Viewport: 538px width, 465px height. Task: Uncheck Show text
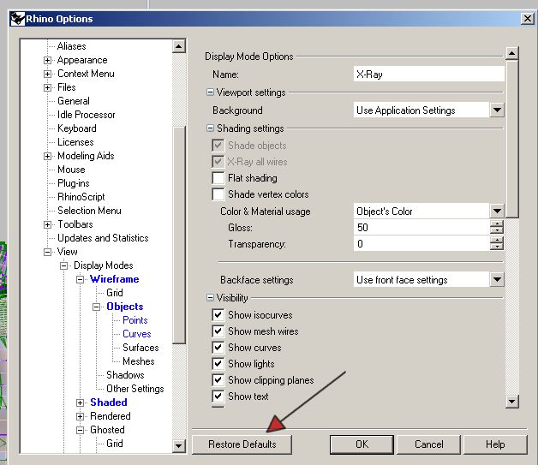tap(218, 396)
